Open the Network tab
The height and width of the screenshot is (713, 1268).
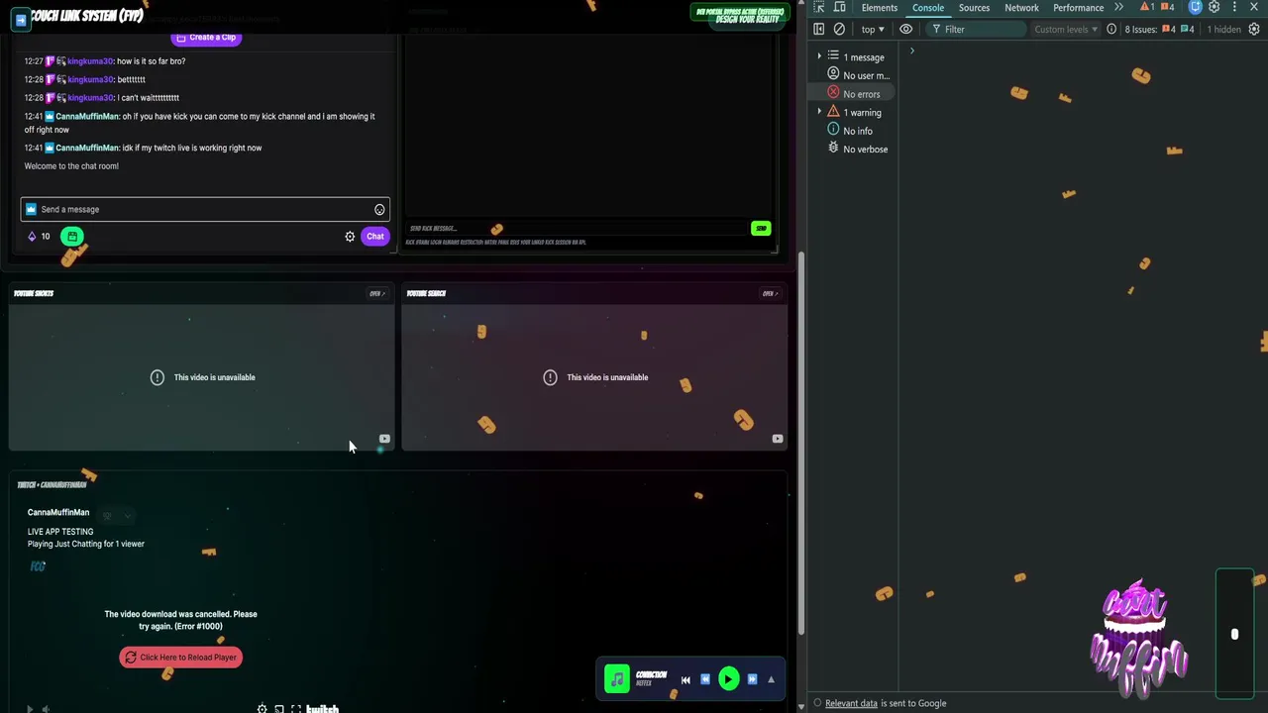(1021, 8)
